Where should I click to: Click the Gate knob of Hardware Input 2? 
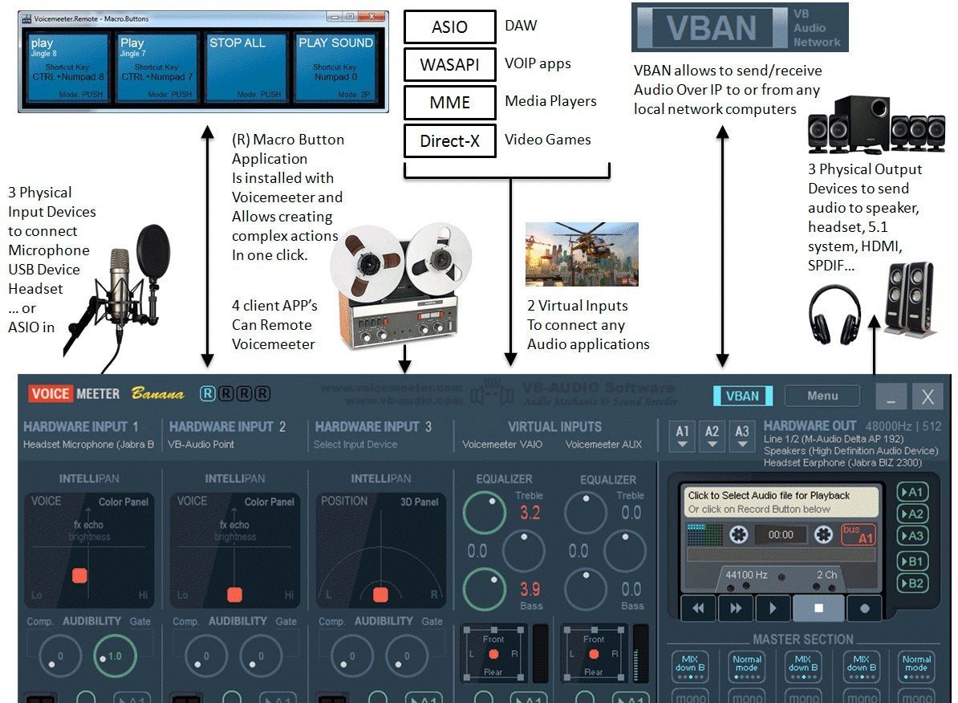pos(261,656)
